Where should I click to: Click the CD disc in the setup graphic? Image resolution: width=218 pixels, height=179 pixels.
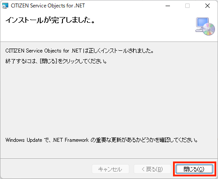click(209, 29)
